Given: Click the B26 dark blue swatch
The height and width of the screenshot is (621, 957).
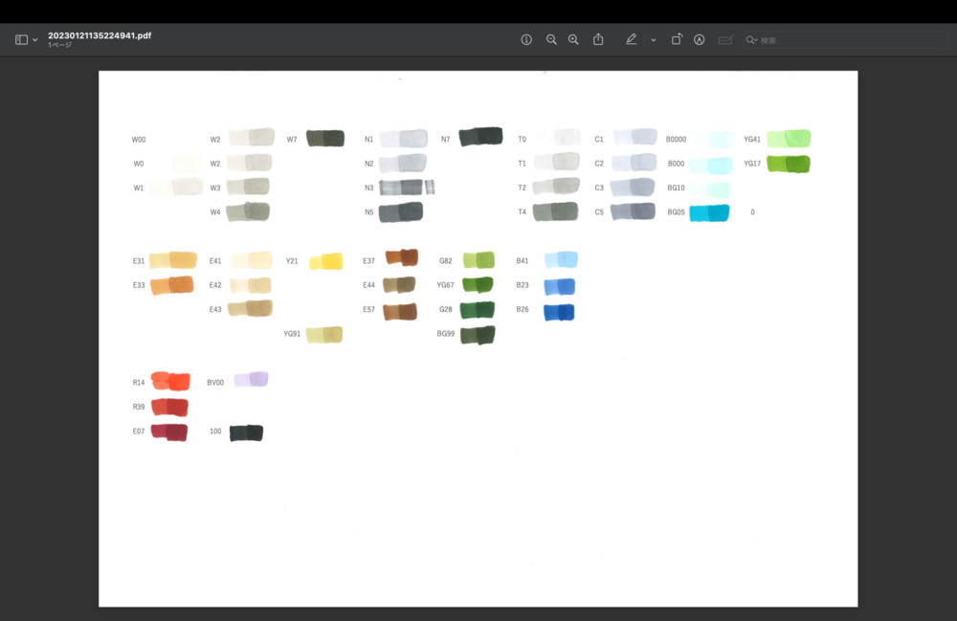Looking at the screenshot, I should (559, 312).
